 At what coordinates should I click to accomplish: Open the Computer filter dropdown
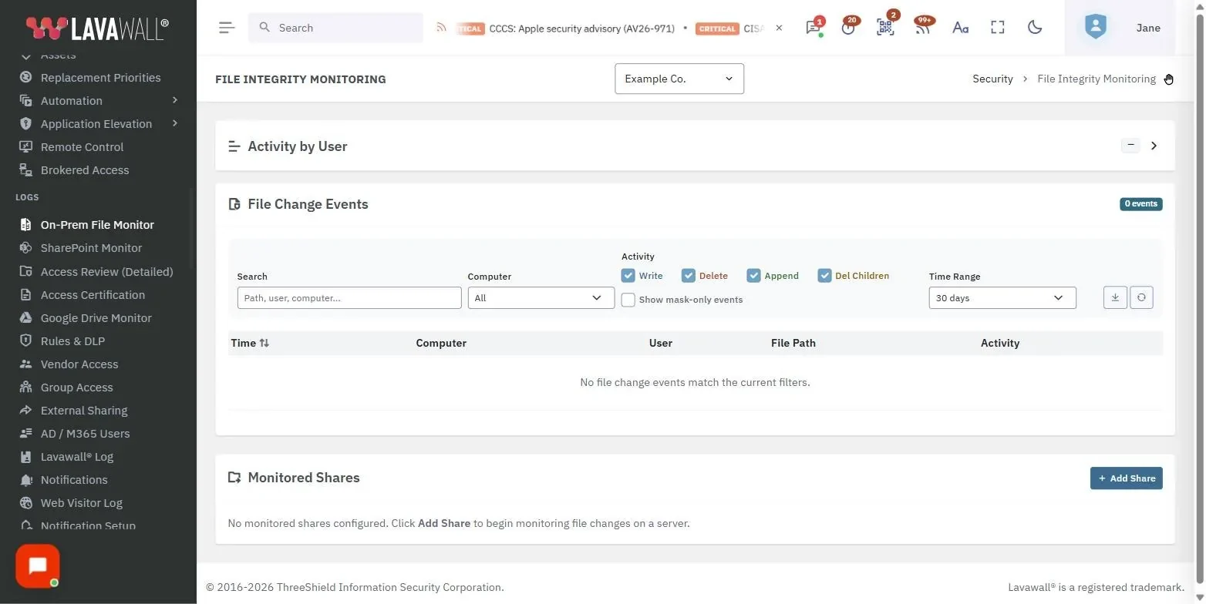click(541, 298)
